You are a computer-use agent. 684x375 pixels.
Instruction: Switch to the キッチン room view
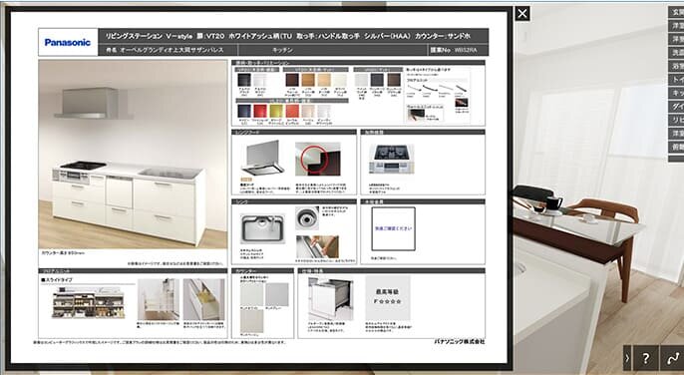(x=676, y=93)
